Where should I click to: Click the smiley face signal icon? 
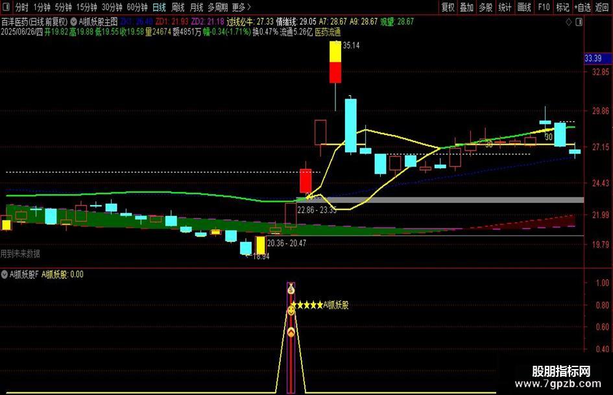click(x=291, y=311)
